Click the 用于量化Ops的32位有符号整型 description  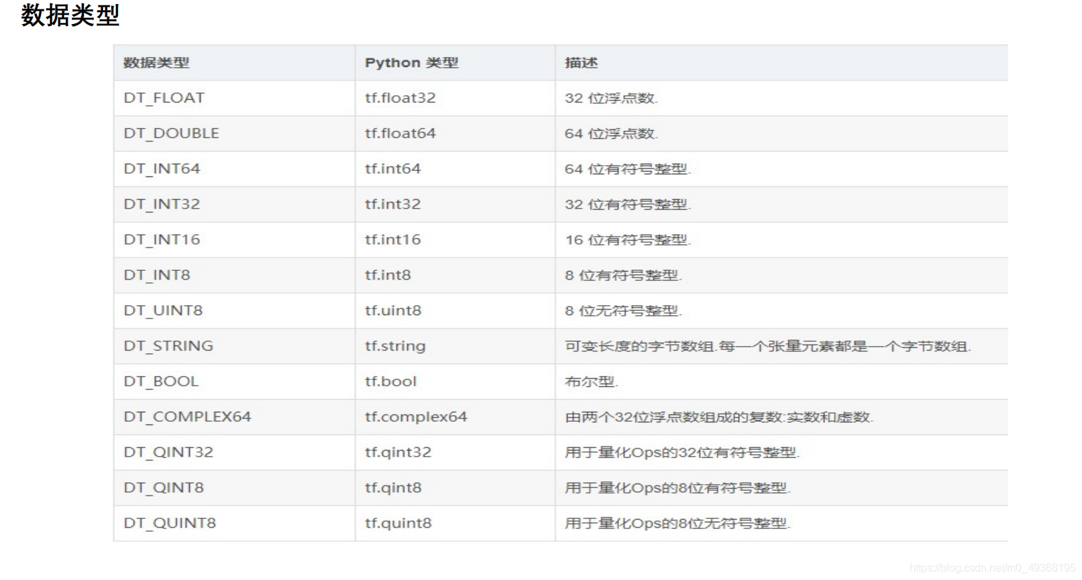(682, 453)
